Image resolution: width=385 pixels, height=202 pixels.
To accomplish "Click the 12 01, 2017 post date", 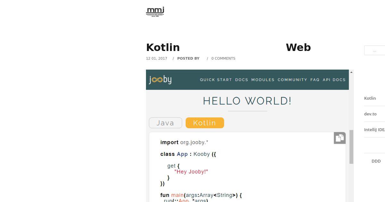I will pyautogui.click(x=157, y=58).
